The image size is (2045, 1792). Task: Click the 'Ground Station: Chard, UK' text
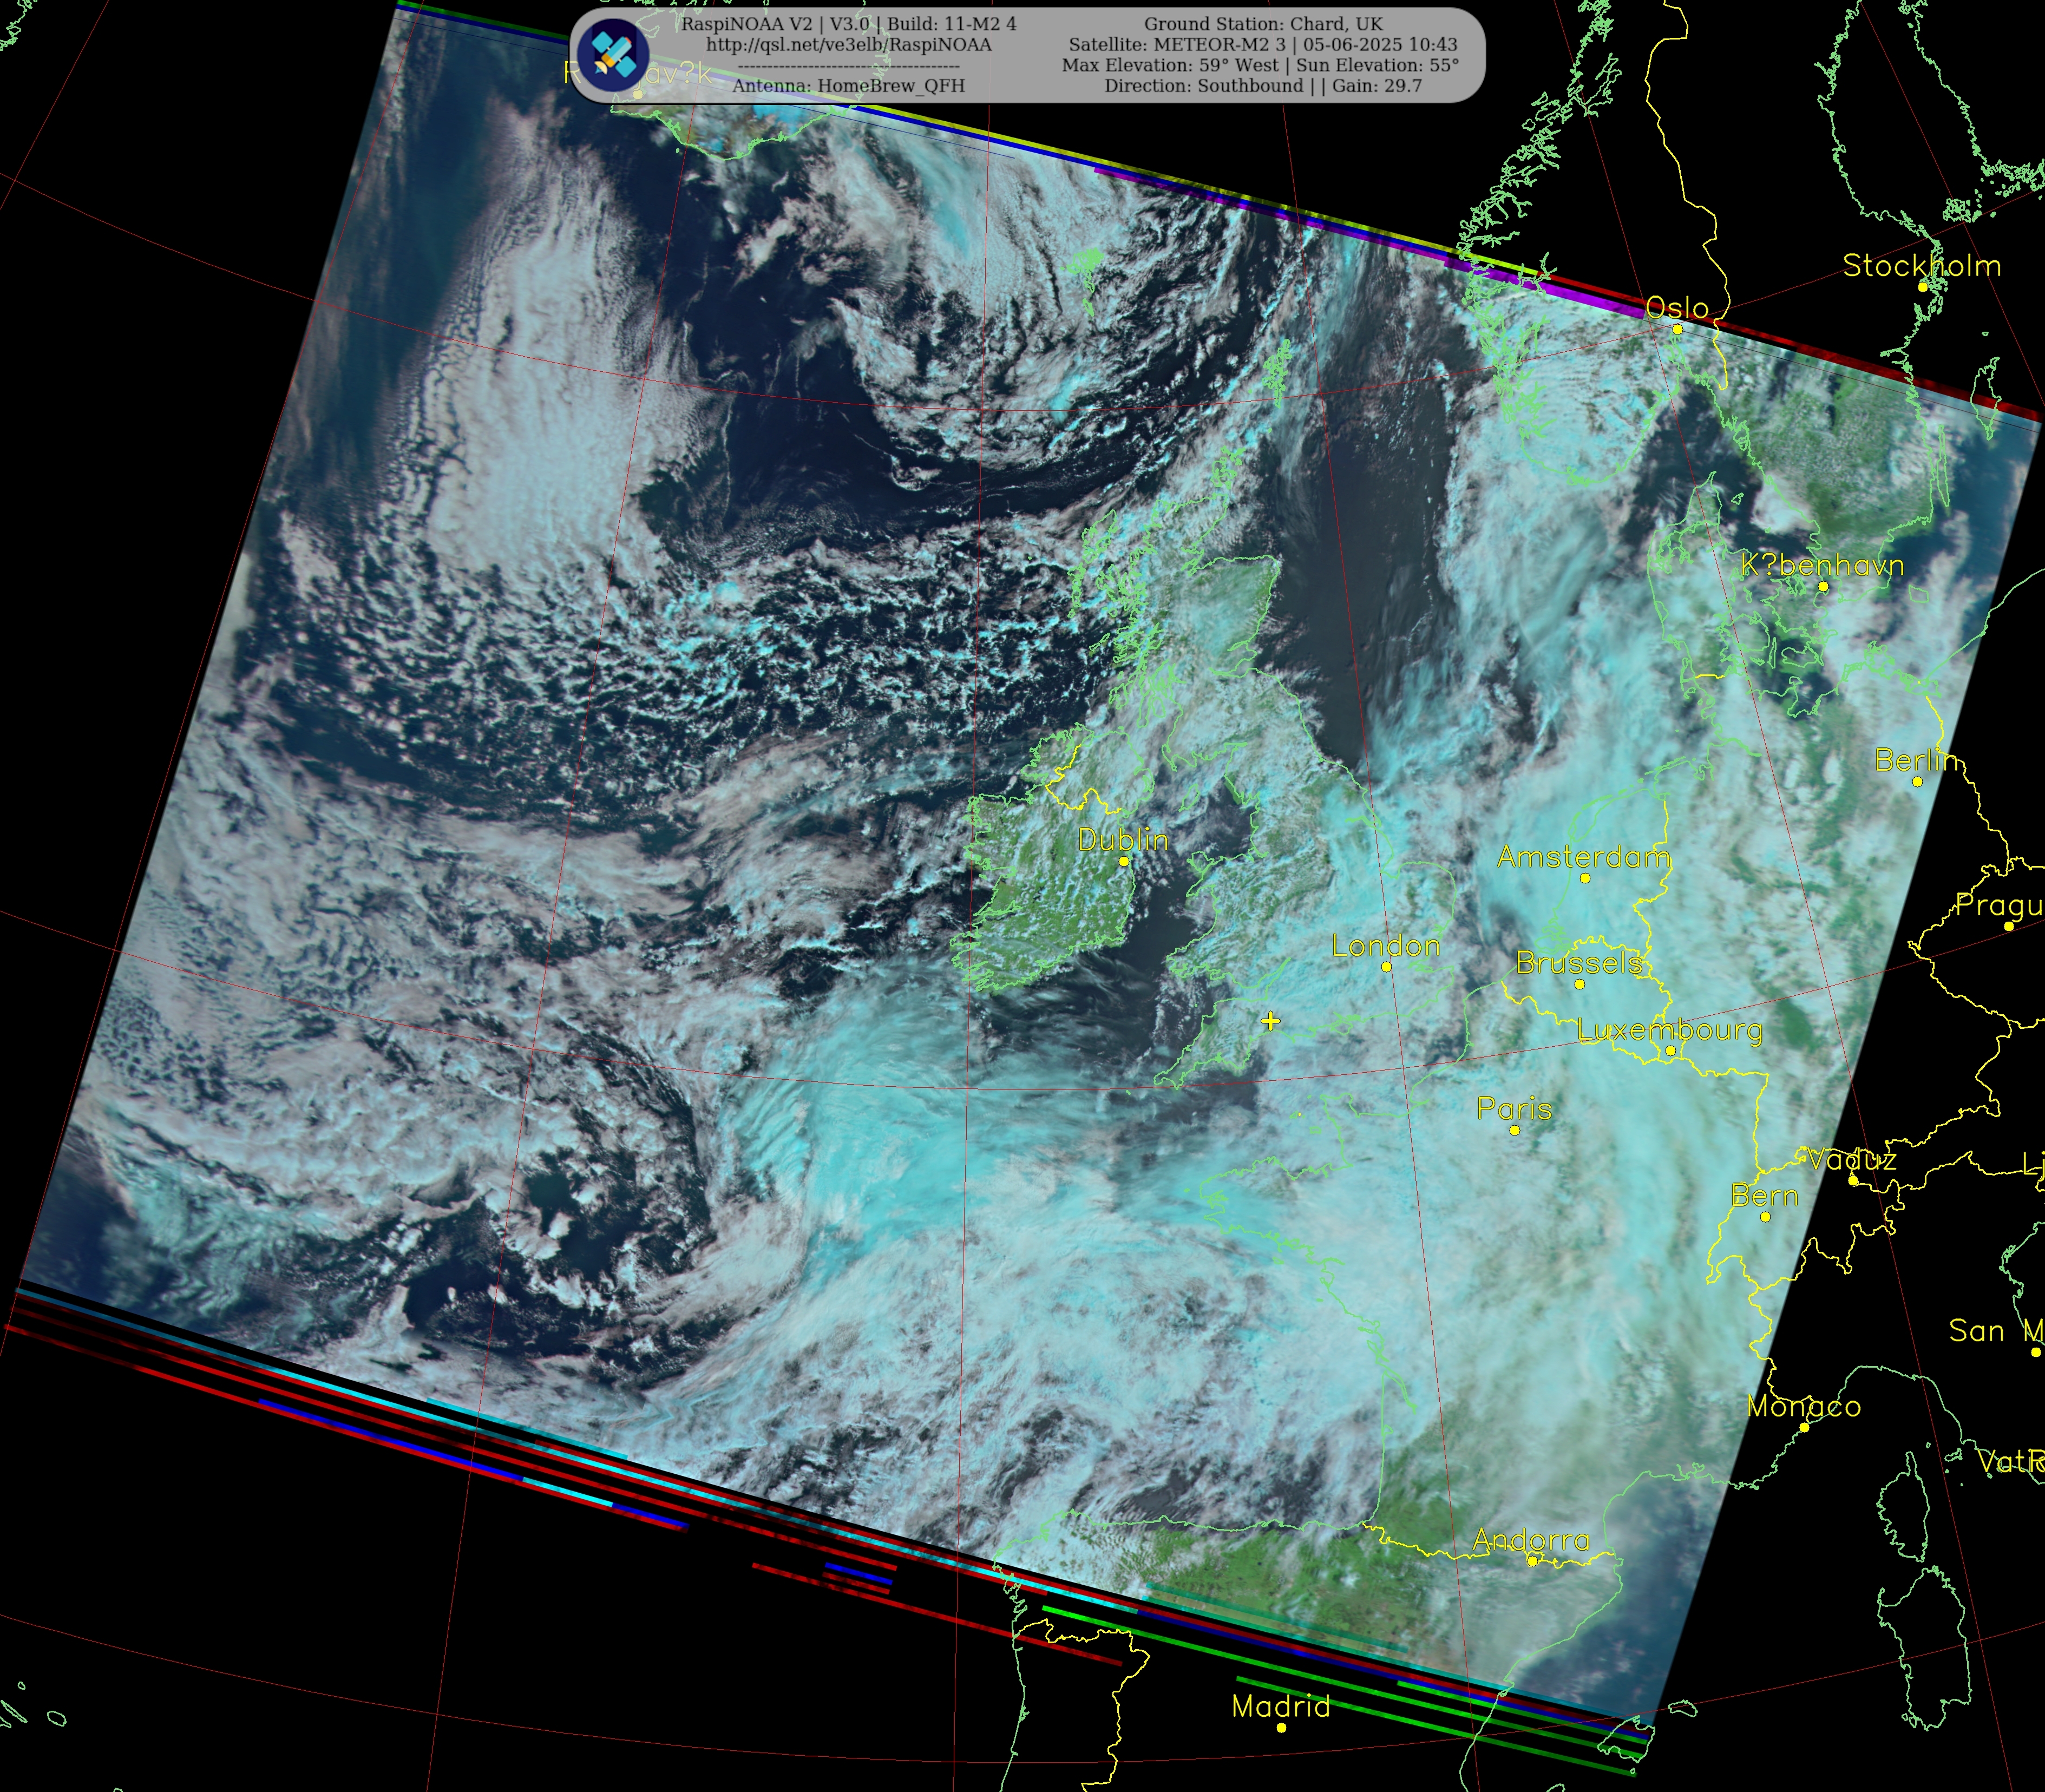tap(1263, 24)
